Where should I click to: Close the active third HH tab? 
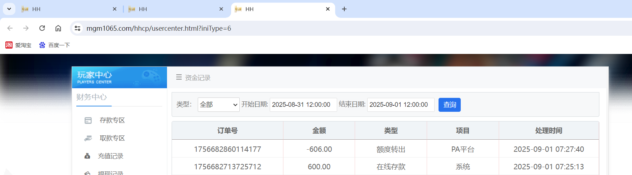(x=328, y=9)
